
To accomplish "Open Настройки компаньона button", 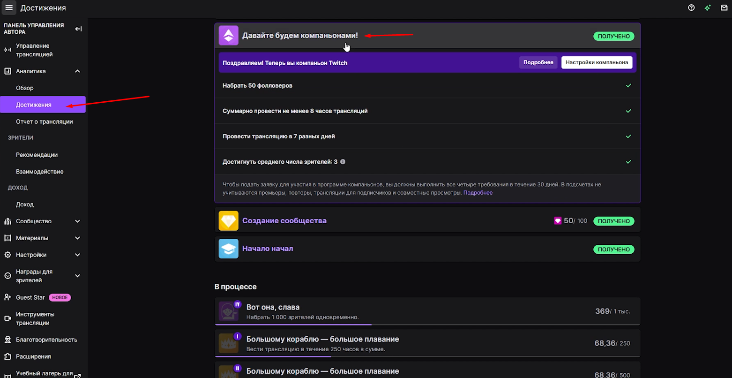I will [x=597, y=62].
